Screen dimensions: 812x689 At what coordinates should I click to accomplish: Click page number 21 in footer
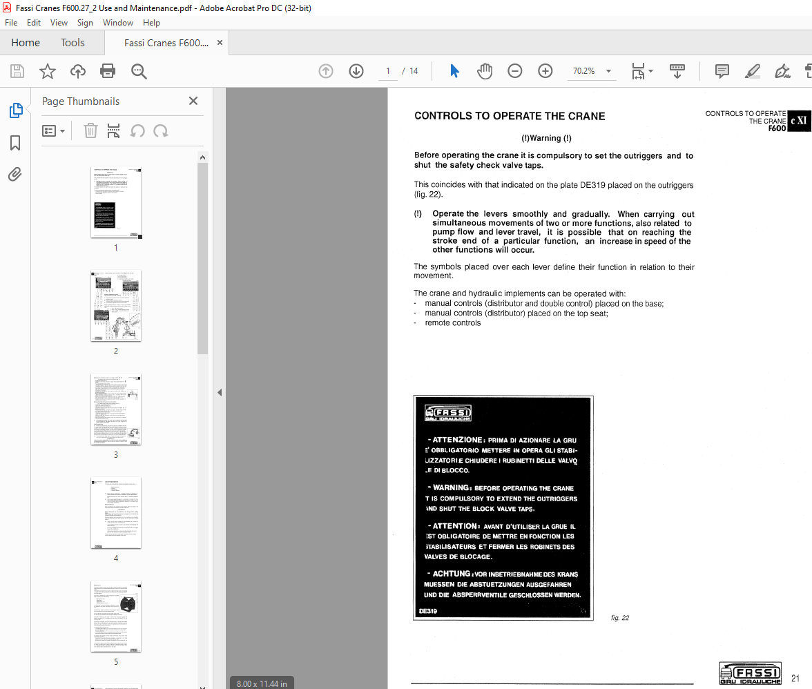coord(795,678)
